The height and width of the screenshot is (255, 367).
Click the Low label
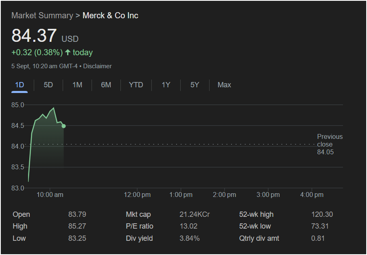[x=19, y=238]
